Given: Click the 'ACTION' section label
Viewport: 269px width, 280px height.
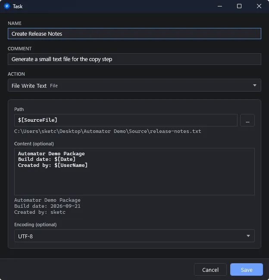Looking at the screenshot, I should [x=16, y=74].
